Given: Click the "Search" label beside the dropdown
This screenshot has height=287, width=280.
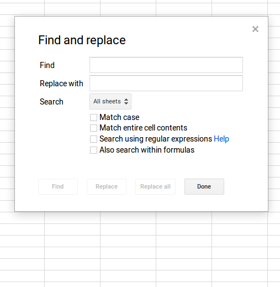Looking at the screenshot, I should 51,102.
